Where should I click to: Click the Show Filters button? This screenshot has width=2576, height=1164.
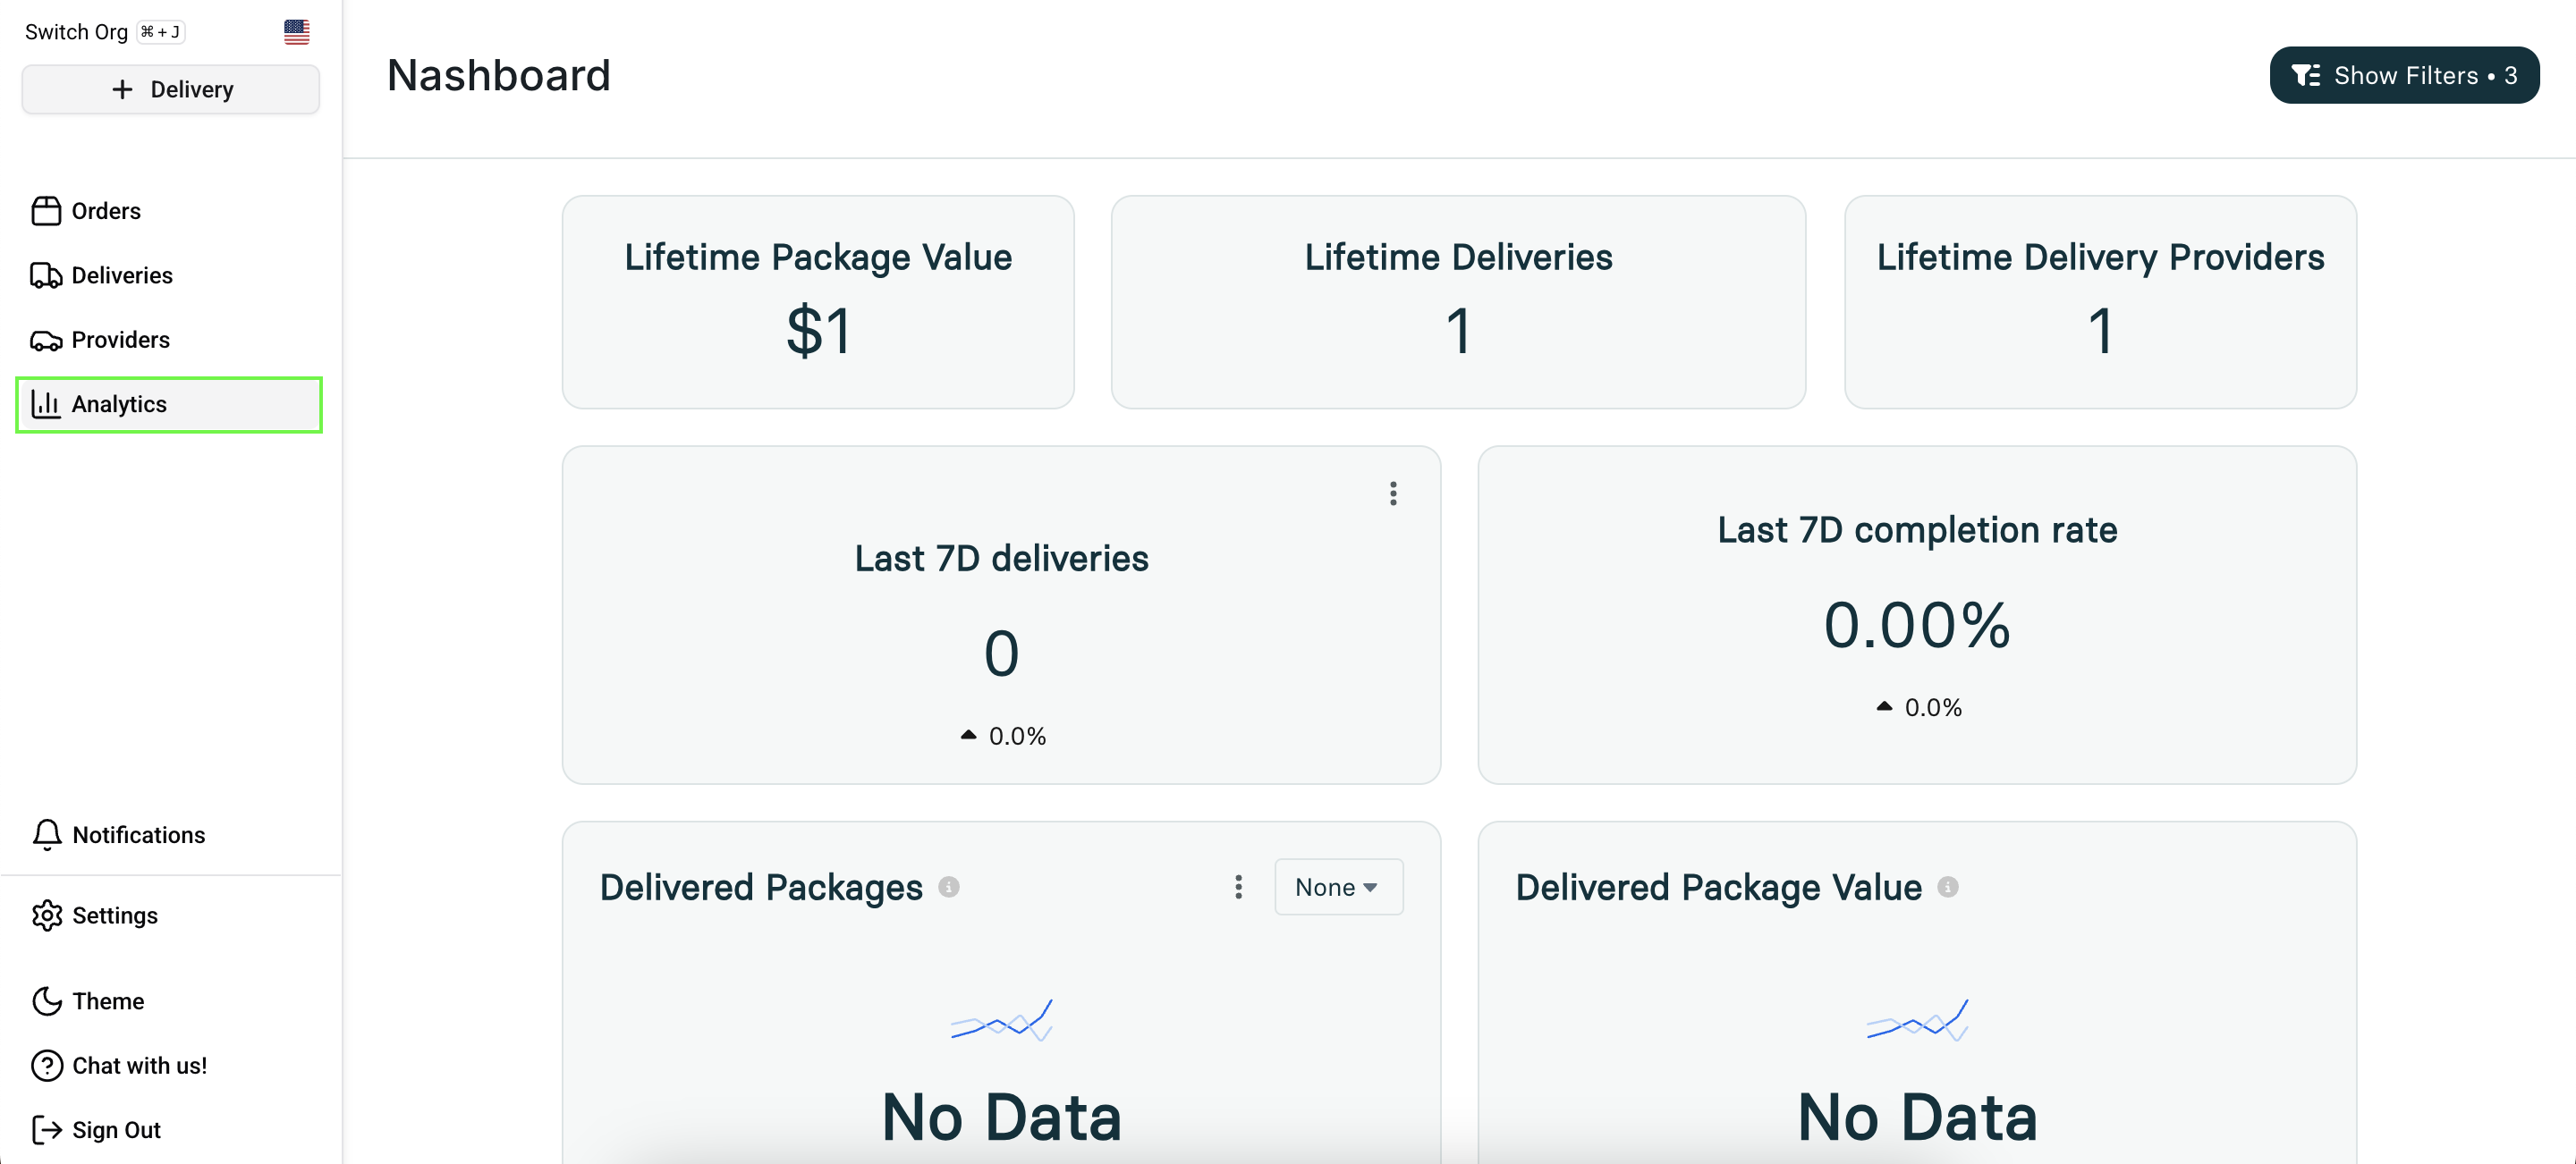[x=2403, y=76]
